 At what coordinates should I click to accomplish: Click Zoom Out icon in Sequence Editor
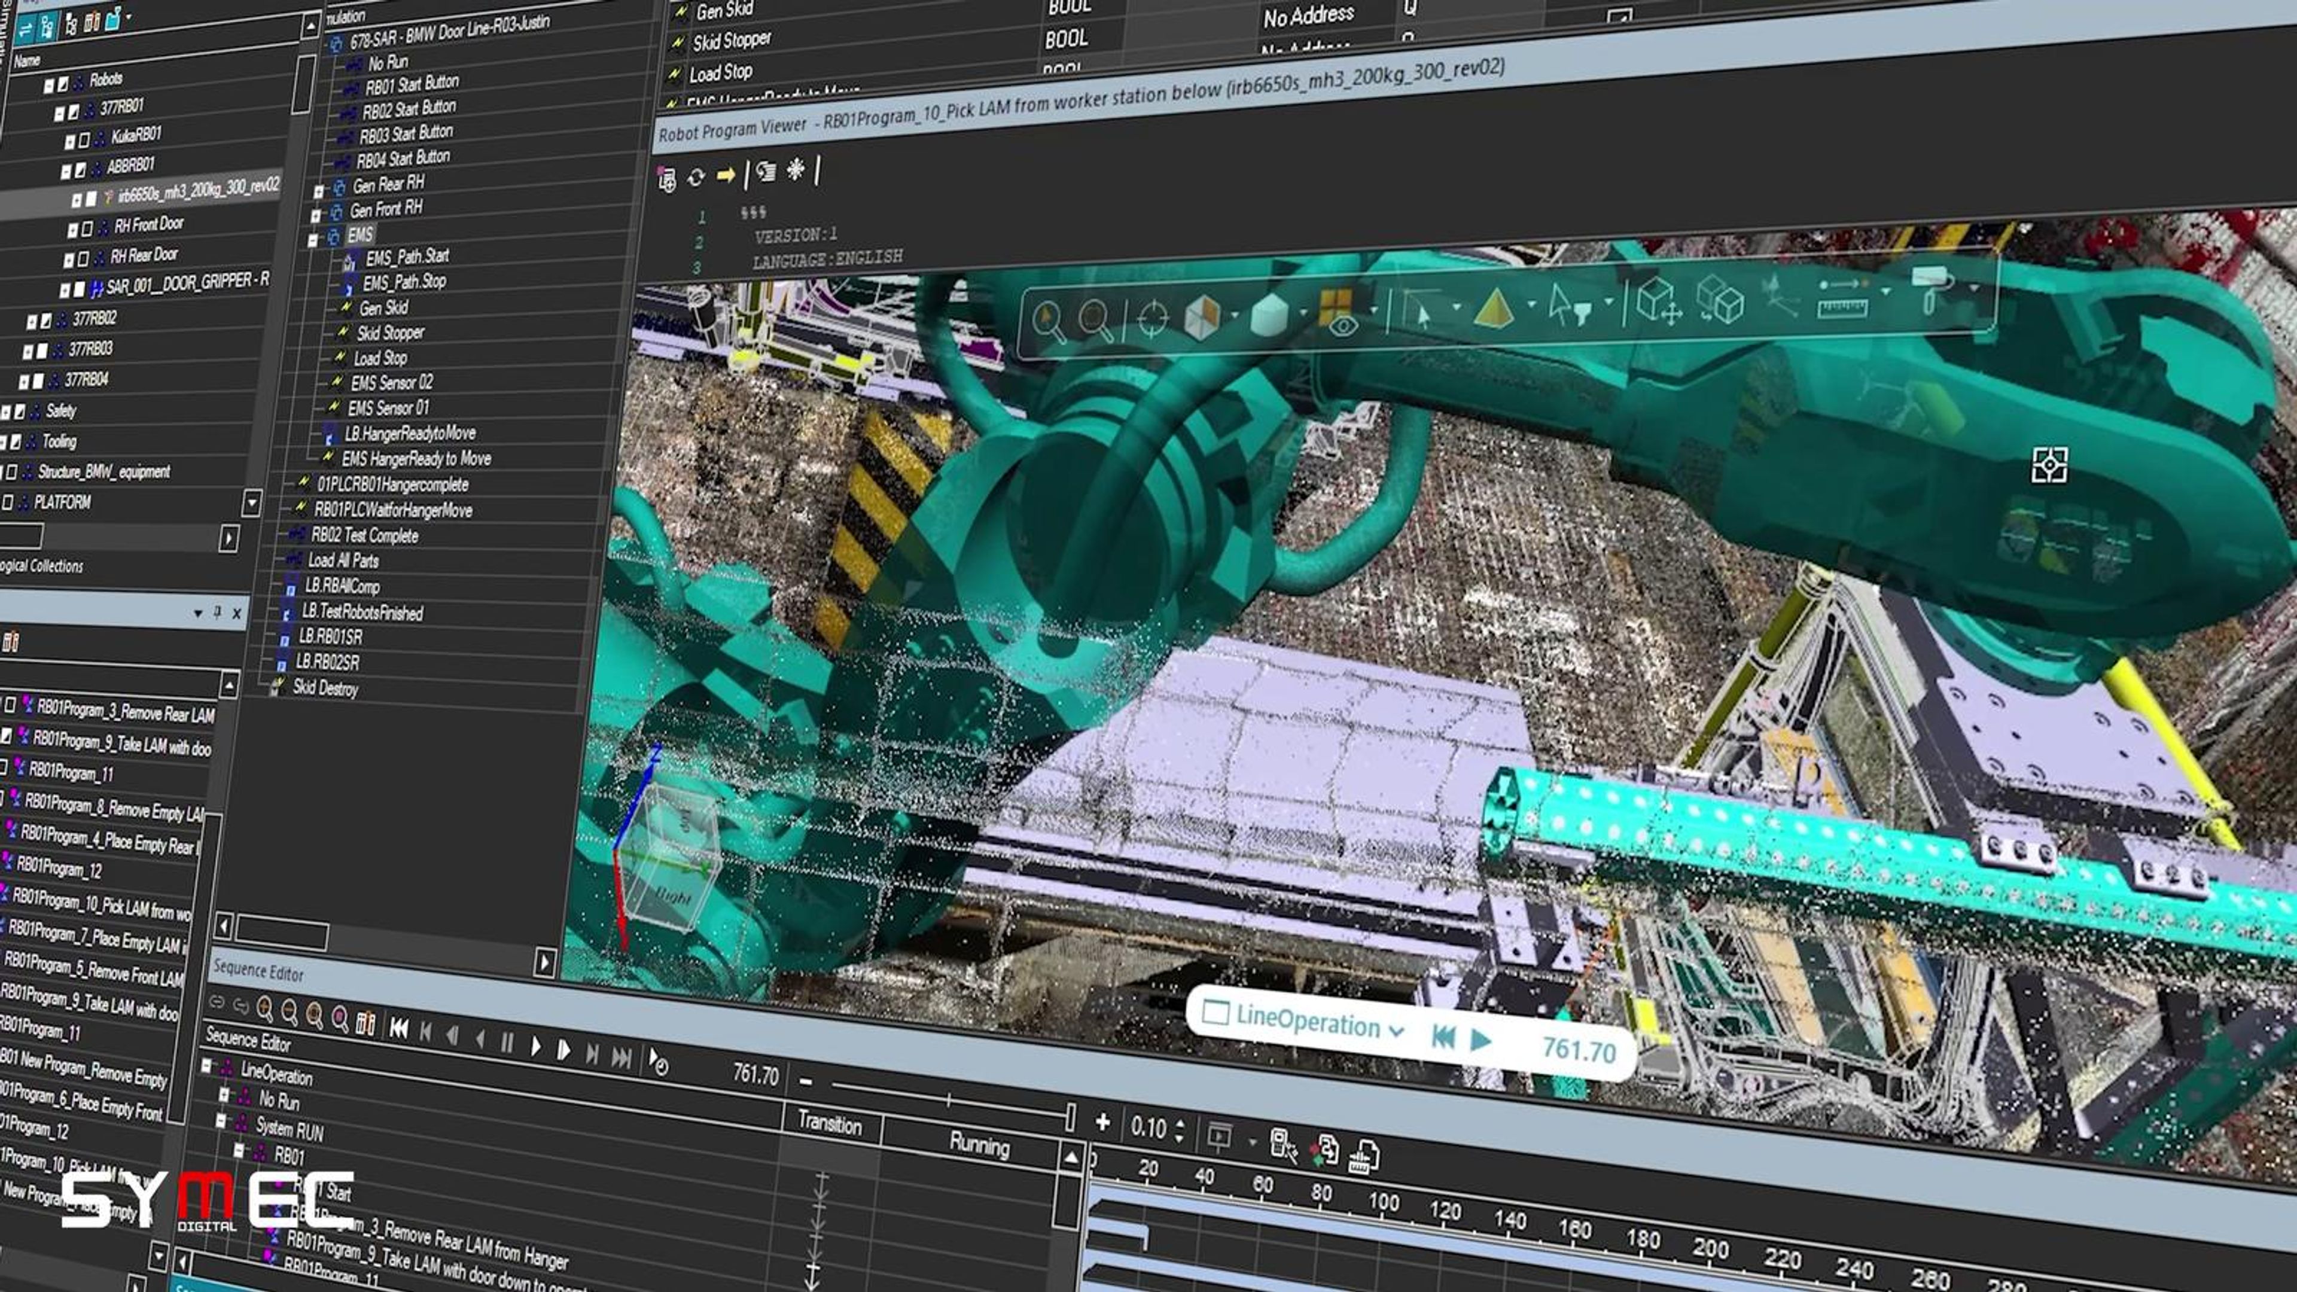coord(289,1012)
